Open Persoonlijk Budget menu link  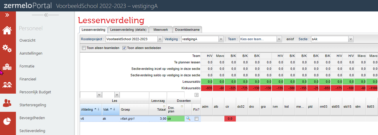[35, 92]
